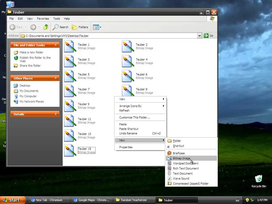
Task: Click the address path field
Action: pos(109,36)
